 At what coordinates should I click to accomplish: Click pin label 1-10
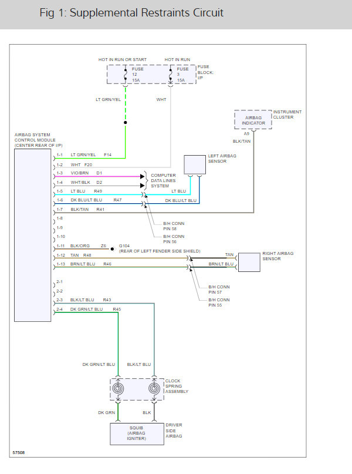point(60,236)
